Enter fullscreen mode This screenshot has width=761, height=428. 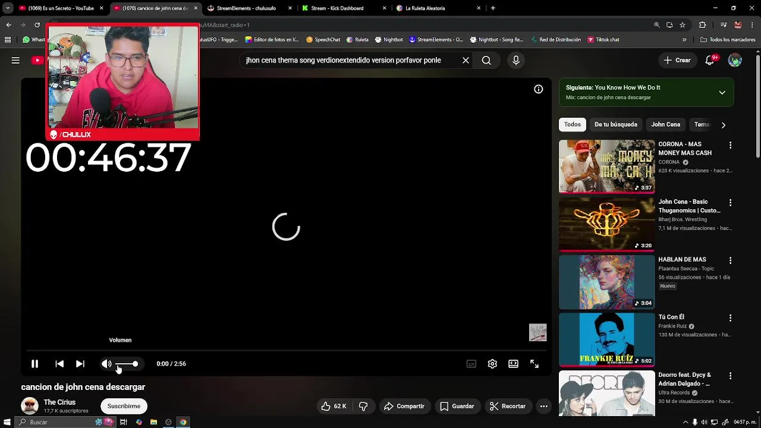pyautogui.click(x=534, y=364)
